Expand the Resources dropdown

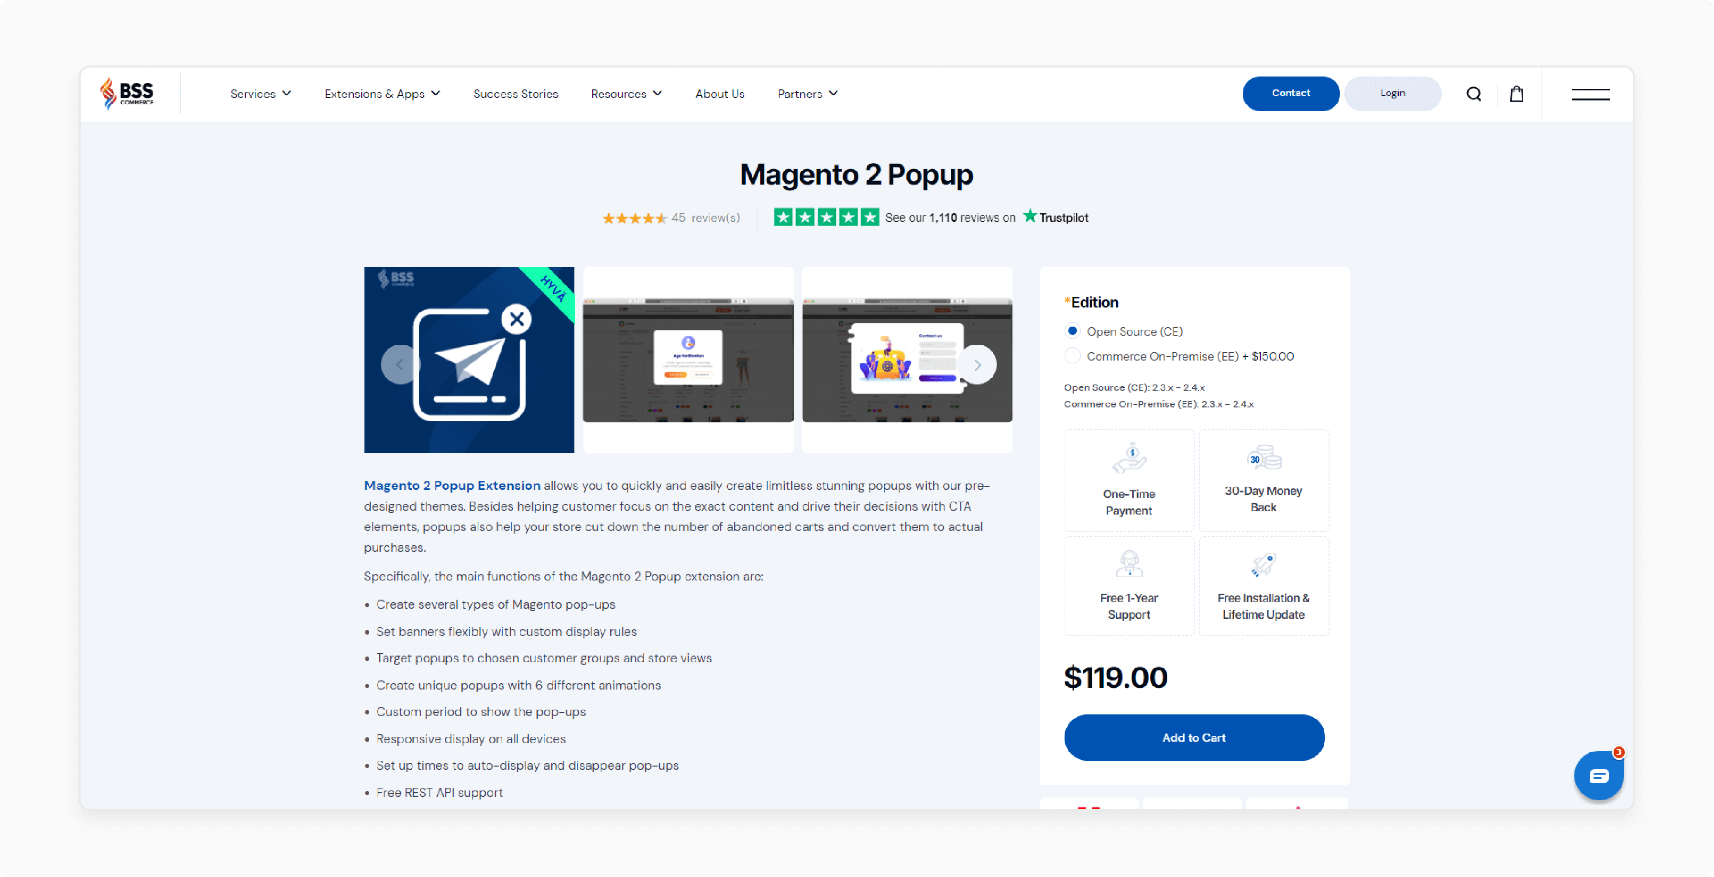627,94
